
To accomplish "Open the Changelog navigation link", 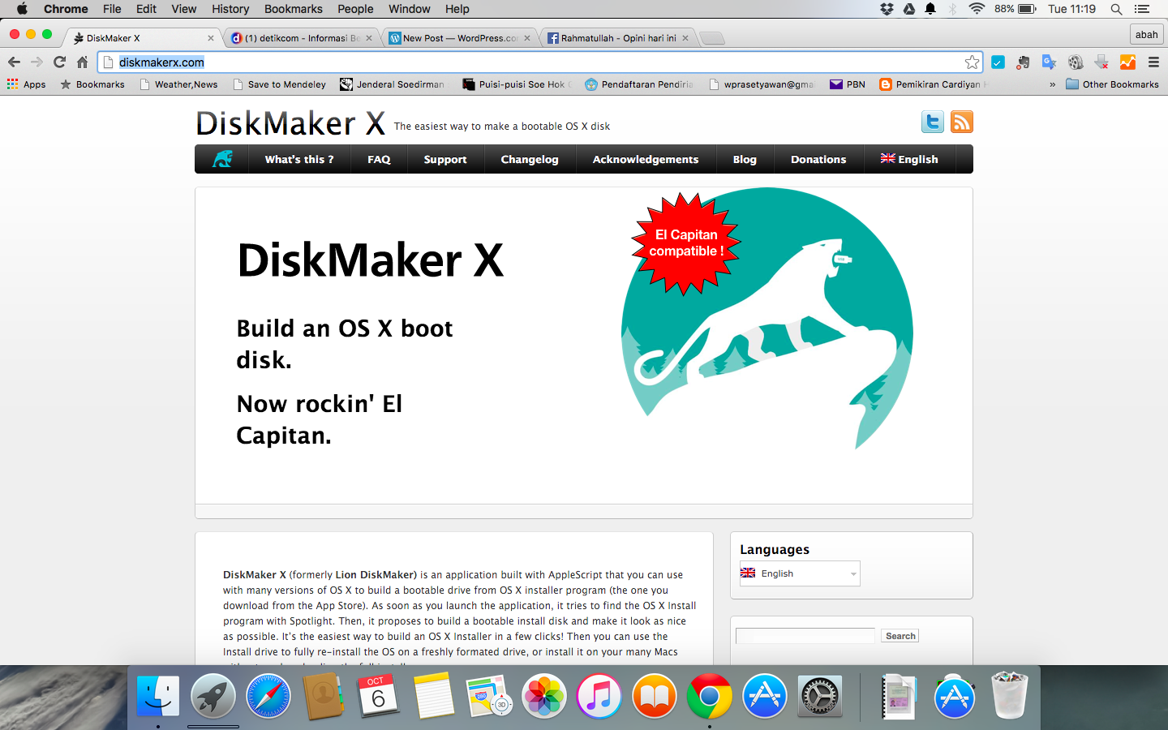I will pos(530,159).
